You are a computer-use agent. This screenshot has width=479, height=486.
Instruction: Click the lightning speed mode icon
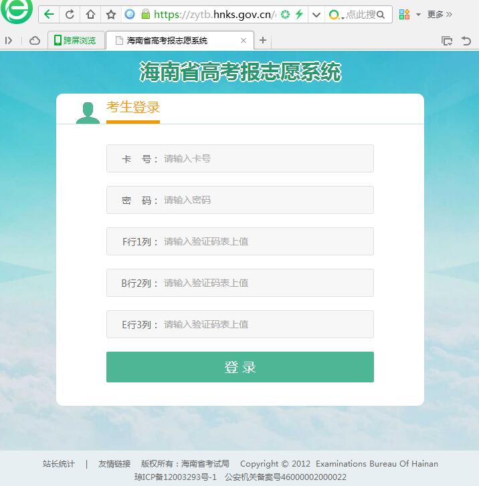pyautogui.click(x=299, y=14)
